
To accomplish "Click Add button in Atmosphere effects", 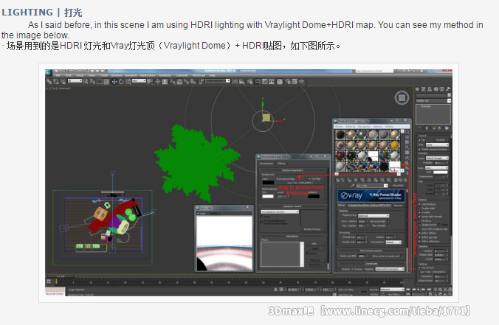I will (315, 244).
